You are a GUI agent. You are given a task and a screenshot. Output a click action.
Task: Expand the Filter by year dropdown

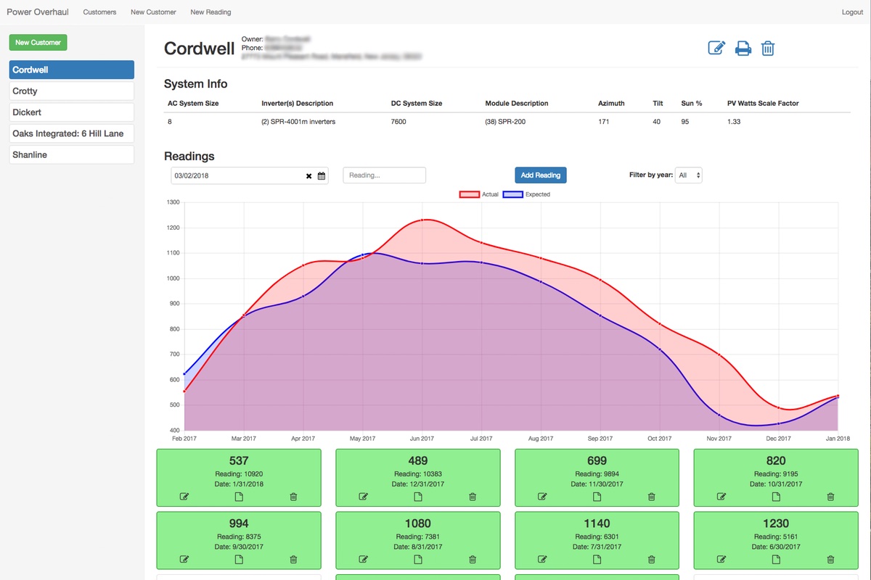coord(688,175)
